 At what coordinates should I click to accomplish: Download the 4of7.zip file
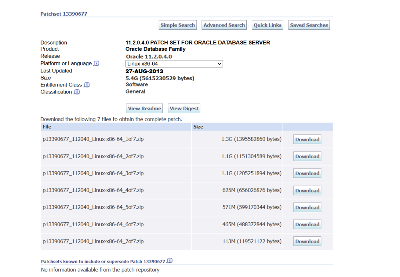pyautogui.click(x=307, y=191)
